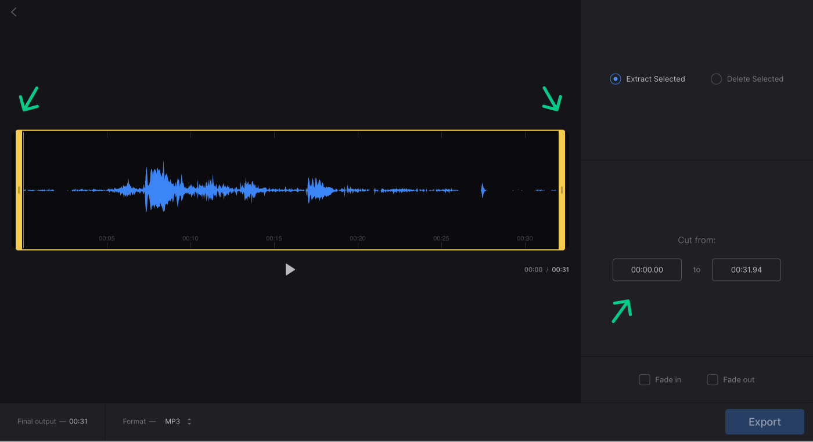Click the cut end time field 00:31.94

tap(746, 270)
